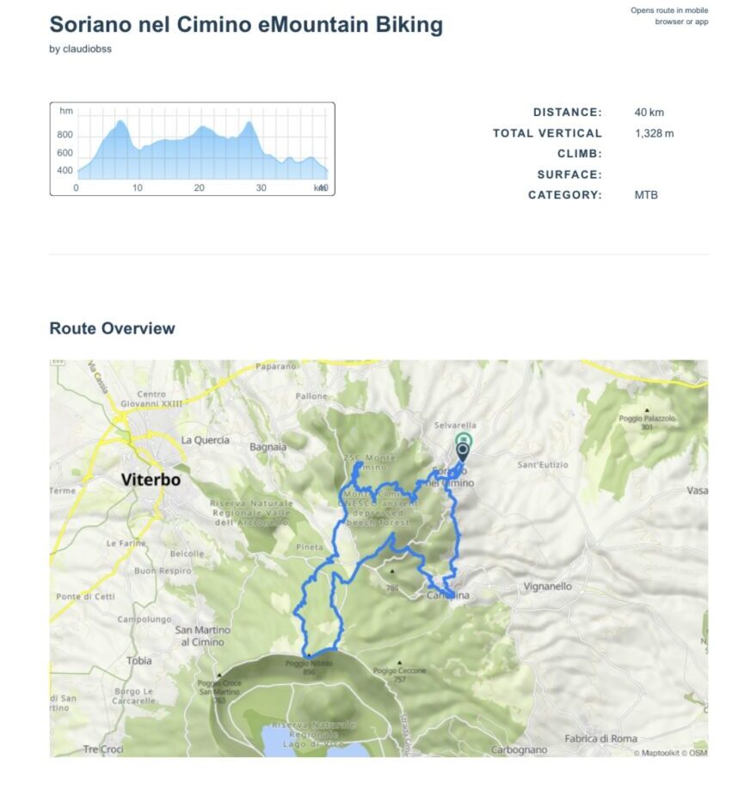751x790 pixels.
Task: Click the San Martino al Cimino label
Action: (203, 635)
